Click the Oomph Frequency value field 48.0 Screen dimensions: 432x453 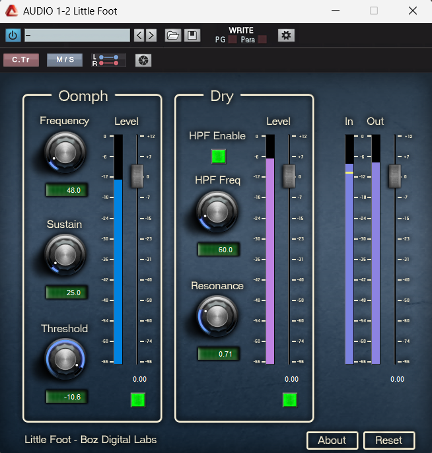coord(67,190)
